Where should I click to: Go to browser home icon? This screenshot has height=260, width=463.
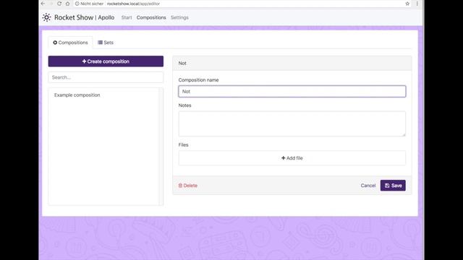67,4
